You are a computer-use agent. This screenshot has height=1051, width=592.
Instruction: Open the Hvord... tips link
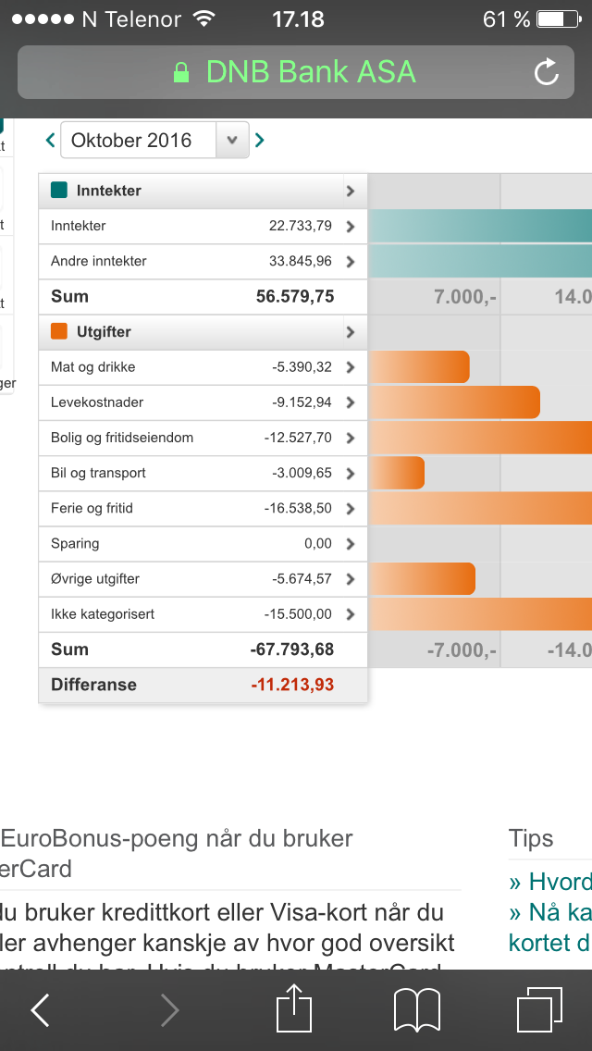[x=549, y=882]
